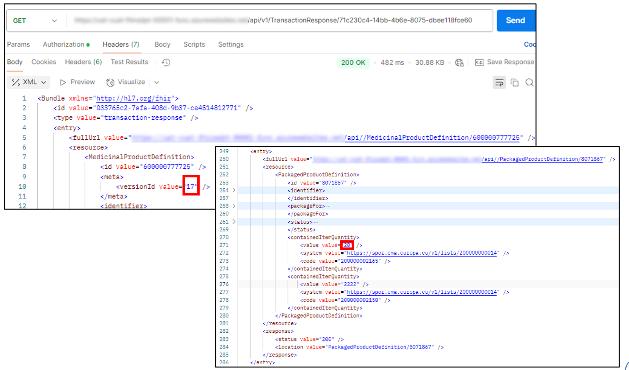
Task: Expand the collapsed packageFor node at line 258
Action: coord(234,206)
